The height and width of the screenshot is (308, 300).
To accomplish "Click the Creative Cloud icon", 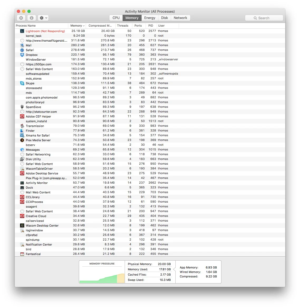I will [22, 216].
